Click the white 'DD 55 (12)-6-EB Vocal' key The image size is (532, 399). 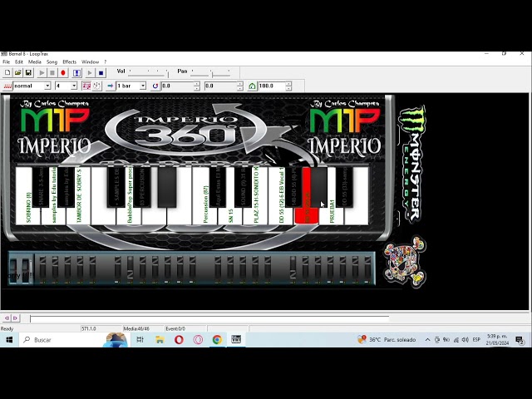(281, 215)
